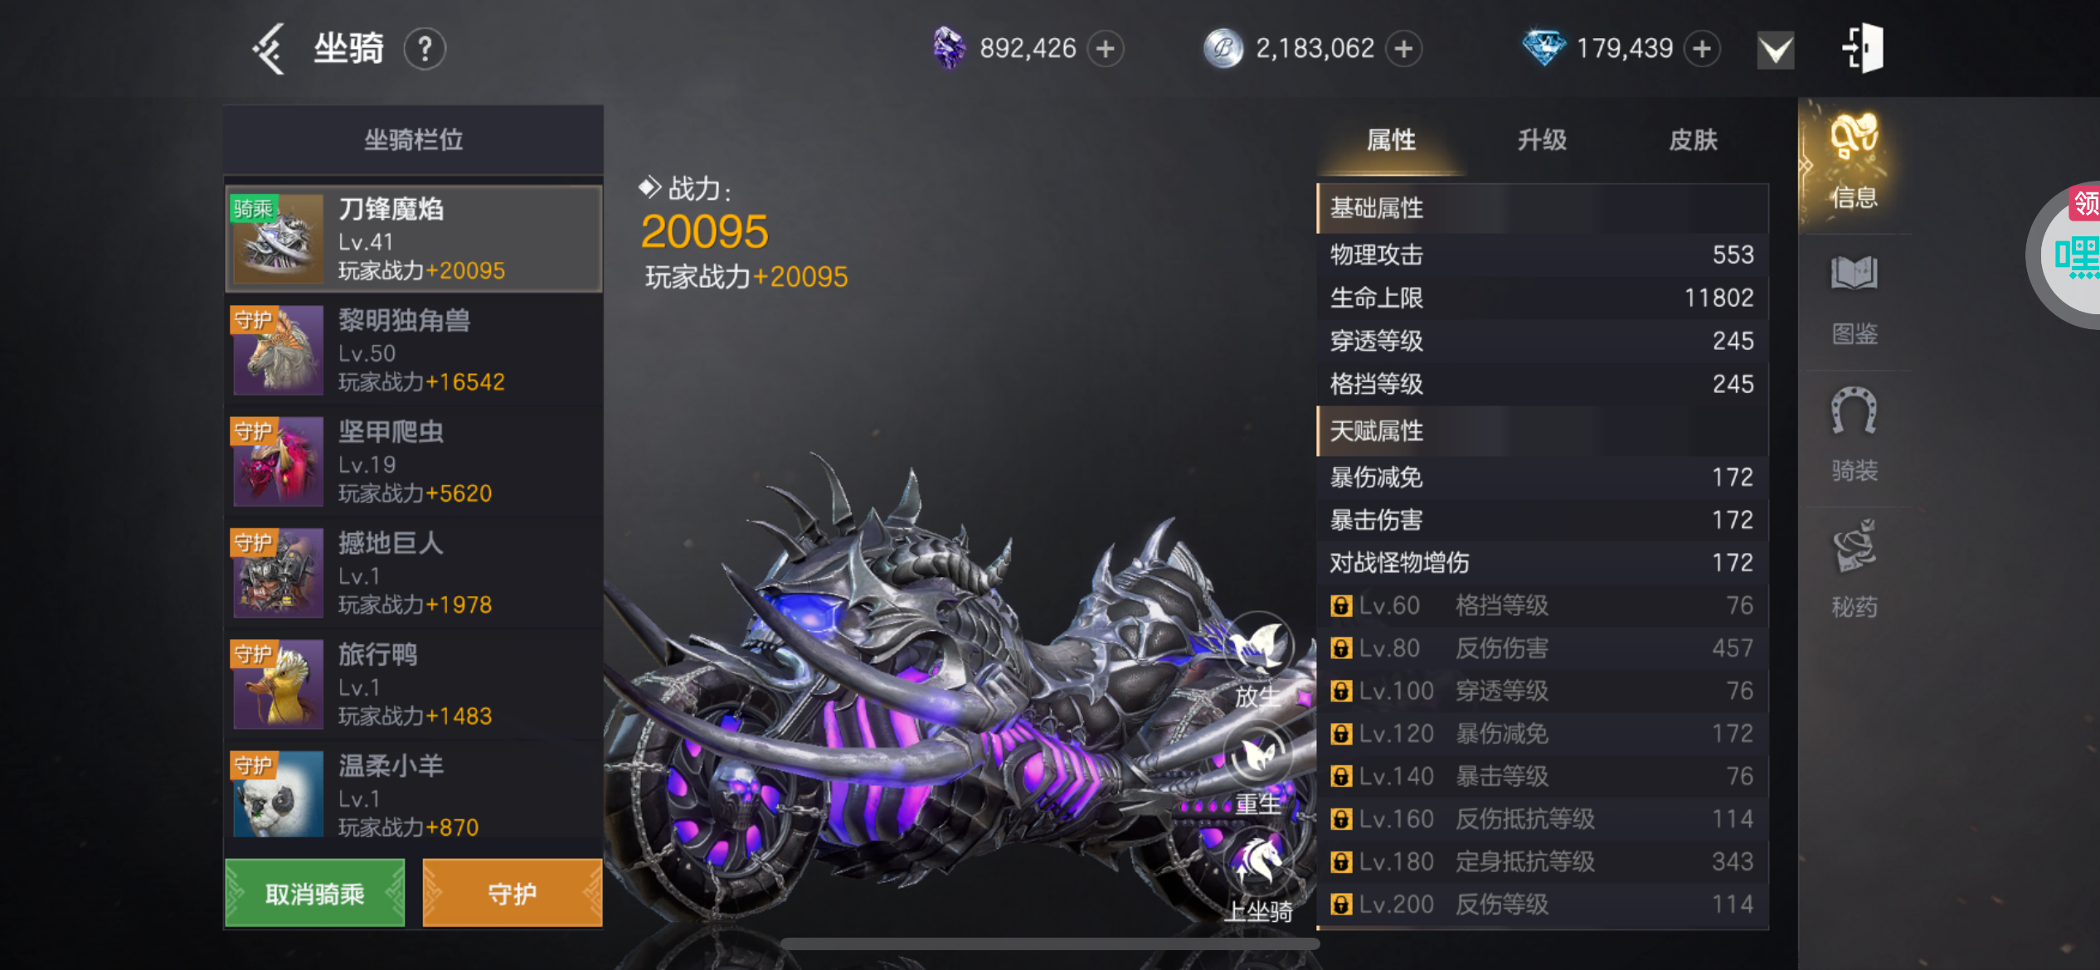Viewport: 2100px width, 970px height.
Task: Open the 秘药 potion icon
Action: [x=1855, y=570]
